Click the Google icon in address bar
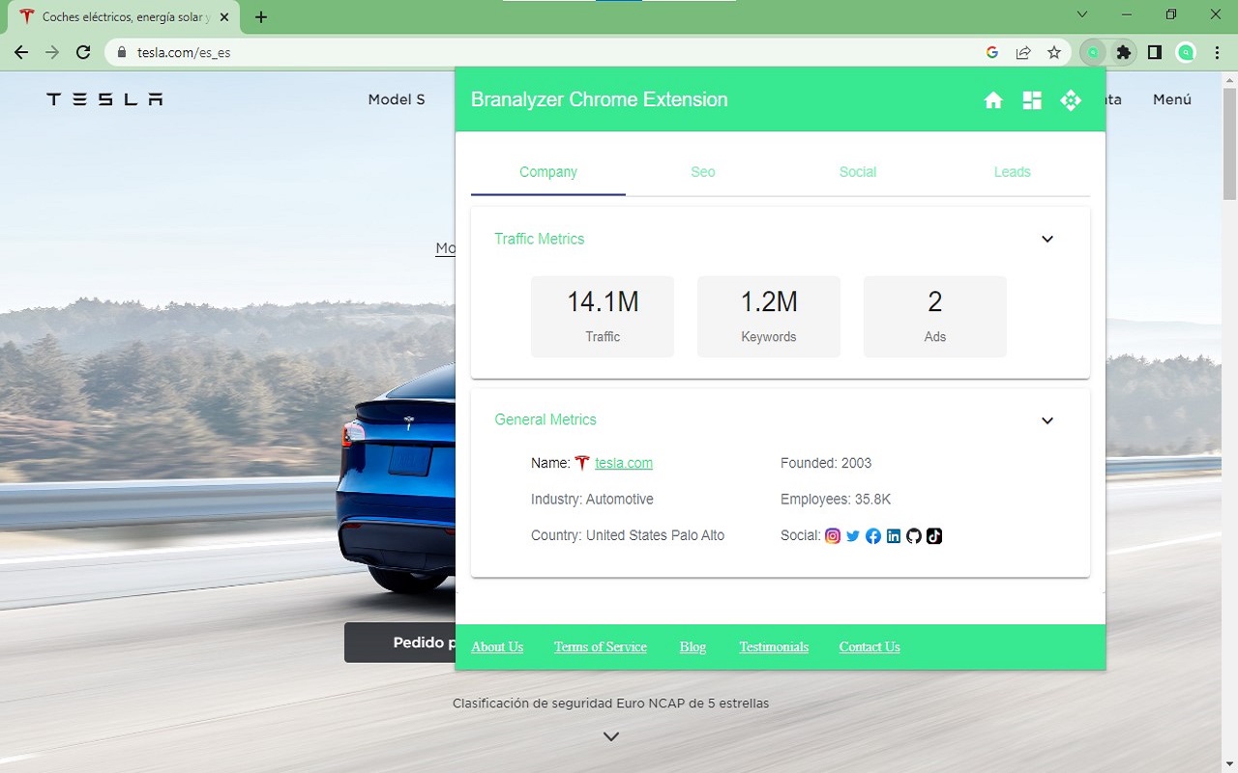1238x773 pixels. click(992, 53)
